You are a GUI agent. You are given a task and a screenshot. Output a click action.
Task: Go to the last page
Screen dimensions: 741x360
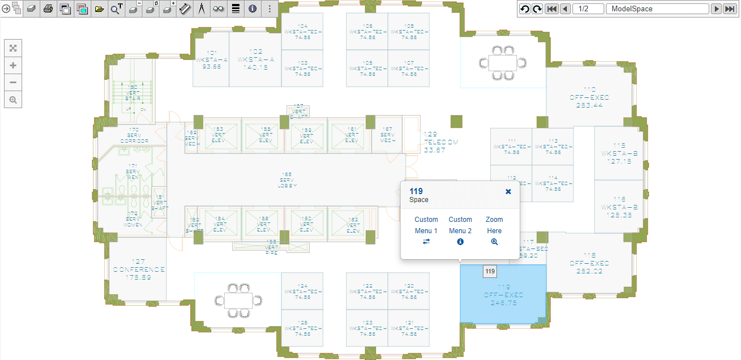click(x=730, y=9)
